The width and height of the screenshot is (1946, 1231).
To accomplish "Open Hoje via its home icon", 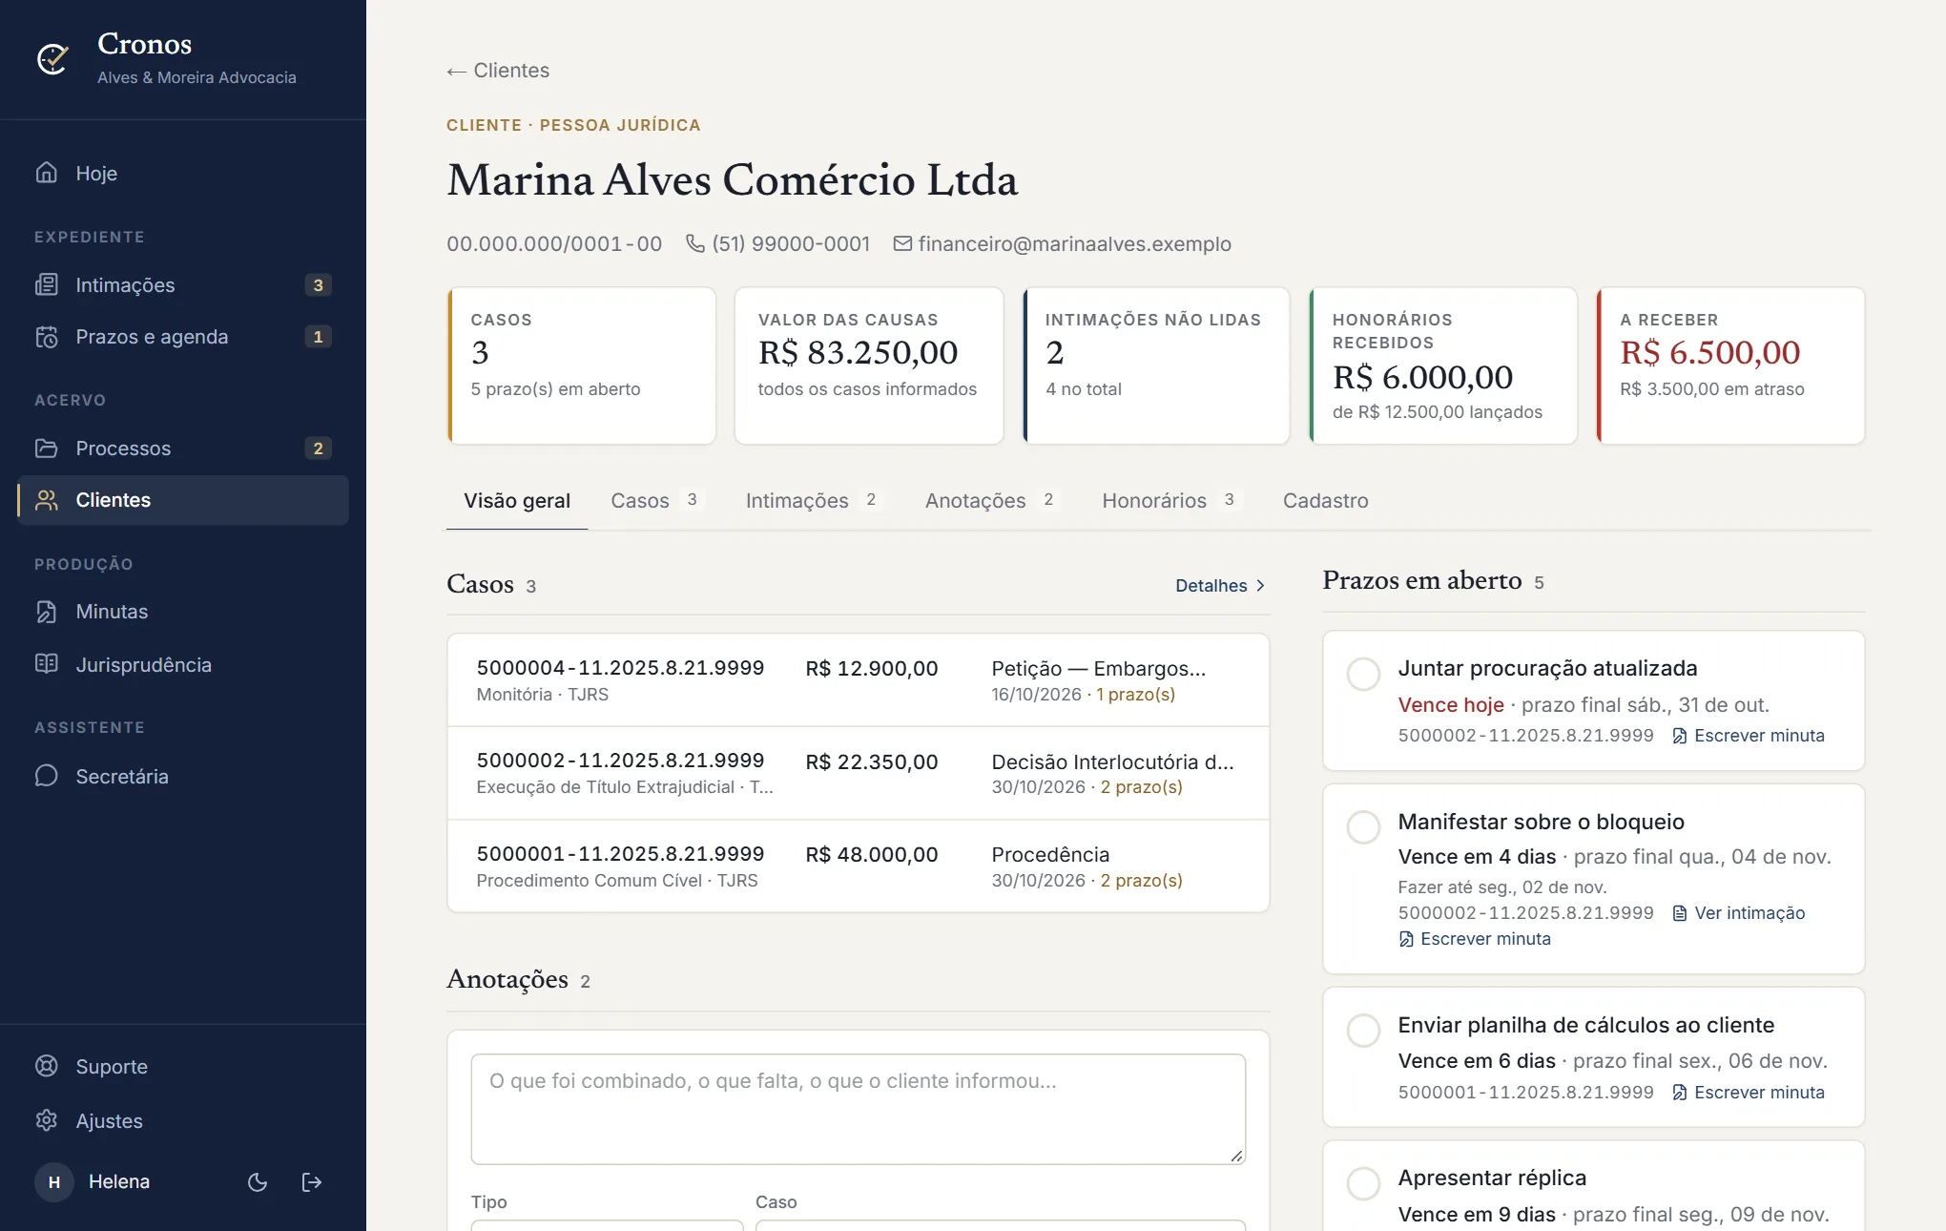I will (x=47, y=173).
